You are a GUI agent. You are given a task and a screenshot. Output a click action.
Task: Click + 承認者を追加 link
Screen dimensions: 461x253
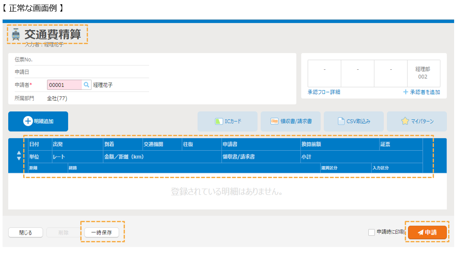coord(421,92)
